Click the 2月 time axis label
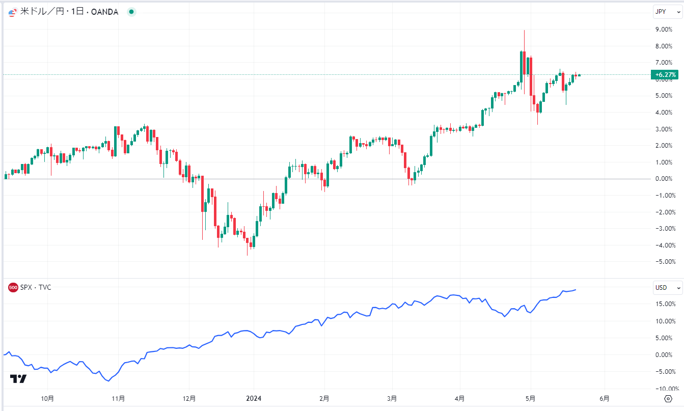Screen dimensions: 684x411 tap(324, 398)
